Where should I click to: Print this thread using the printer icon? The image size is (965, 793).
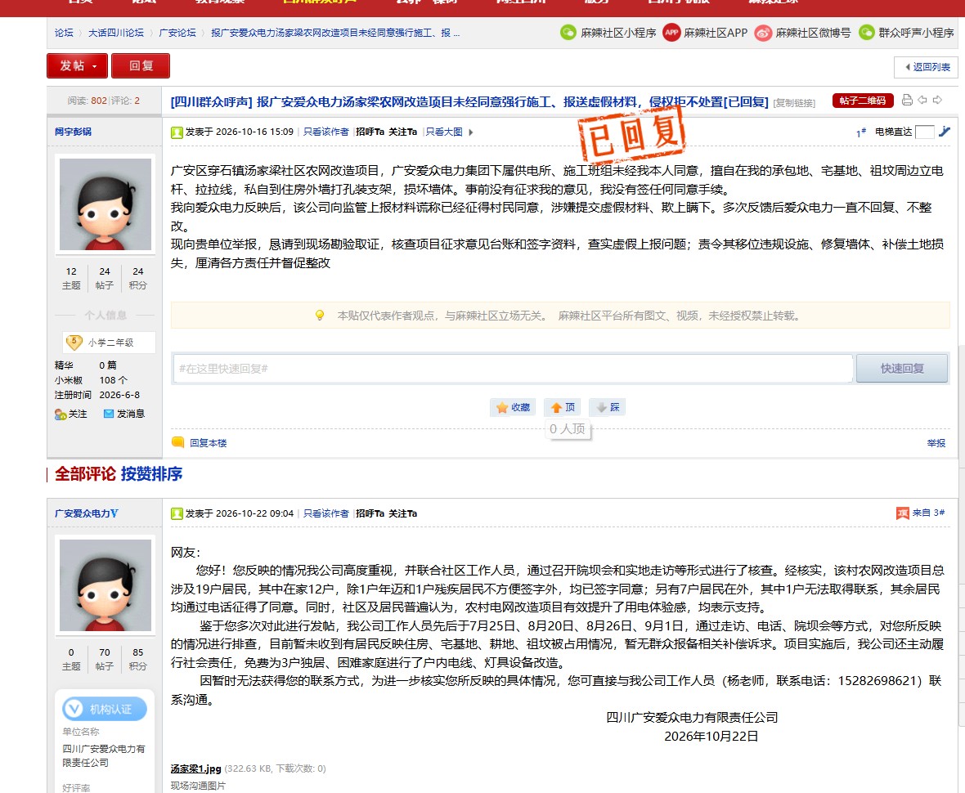pos(907,101)
